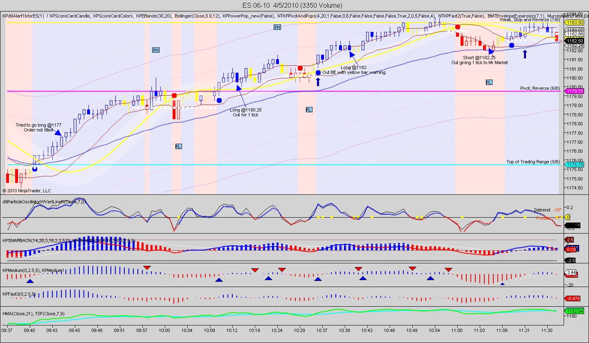The image size is (589, 343).
Task: Click the cyan 1175.75 price flag
Action: [x=574, y=165]
